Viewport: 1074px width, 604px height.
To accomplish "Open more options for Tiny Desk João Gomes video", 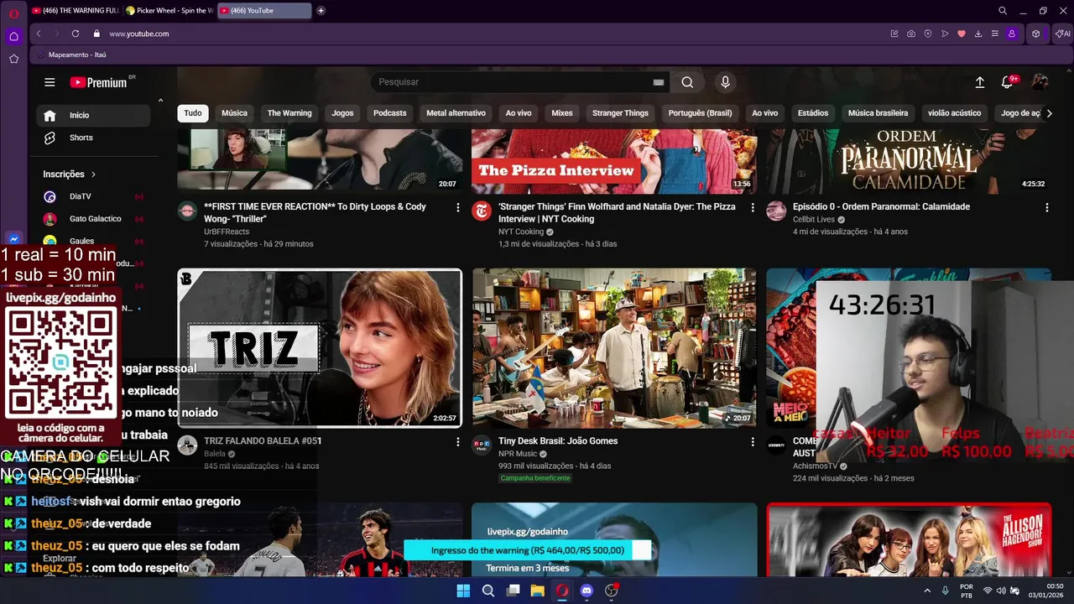I will click(x=753, y=441).
